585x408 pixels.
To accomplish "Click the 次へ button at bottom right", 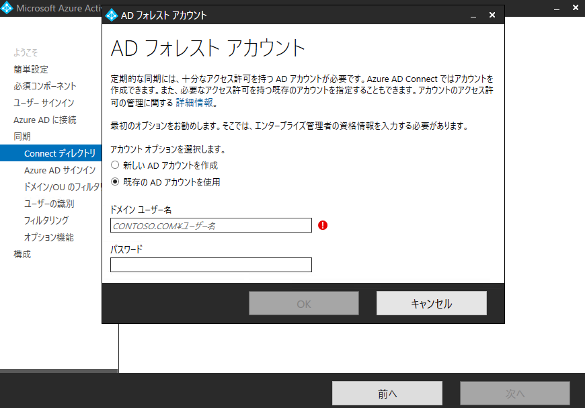I will pyautogui.click(x=514, y=393).
